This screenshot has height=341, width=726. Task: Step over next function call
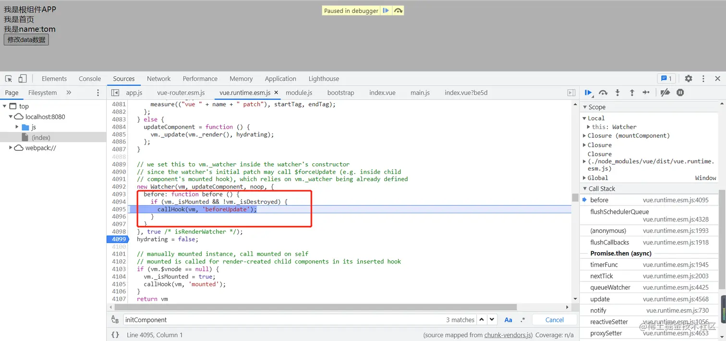[x=603, y=93]
